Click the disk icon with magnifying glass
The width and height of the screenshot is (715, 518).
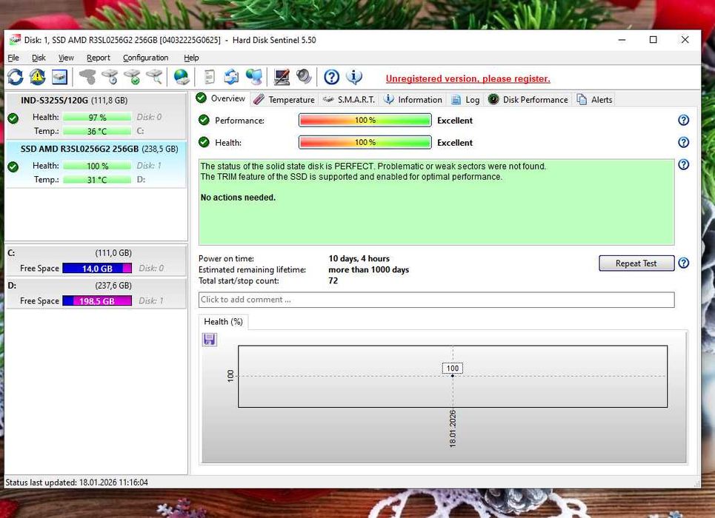click(x=155, y=77)
